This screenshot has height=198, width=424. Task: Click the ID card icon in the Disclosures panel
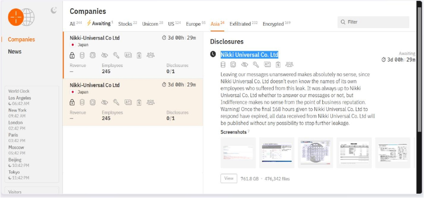[267, 64]
